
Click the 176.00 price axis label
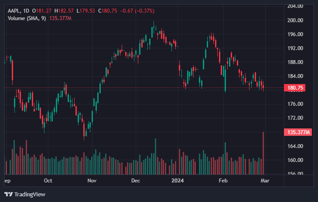click(295, 104)
